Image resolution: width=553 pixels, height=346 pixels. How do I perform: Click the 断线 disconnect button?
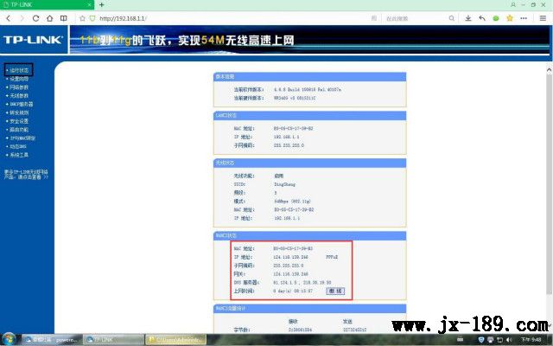pyautogui.click(x=335, y=291)
